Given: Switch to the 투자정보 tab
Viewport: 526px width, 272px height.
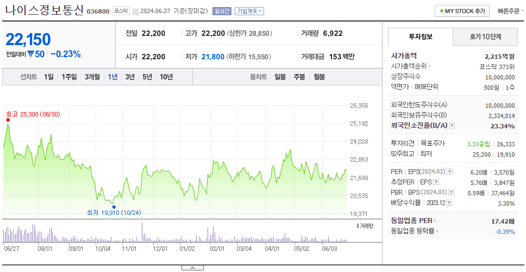Looking at the screenshot, I should (421, 37).
